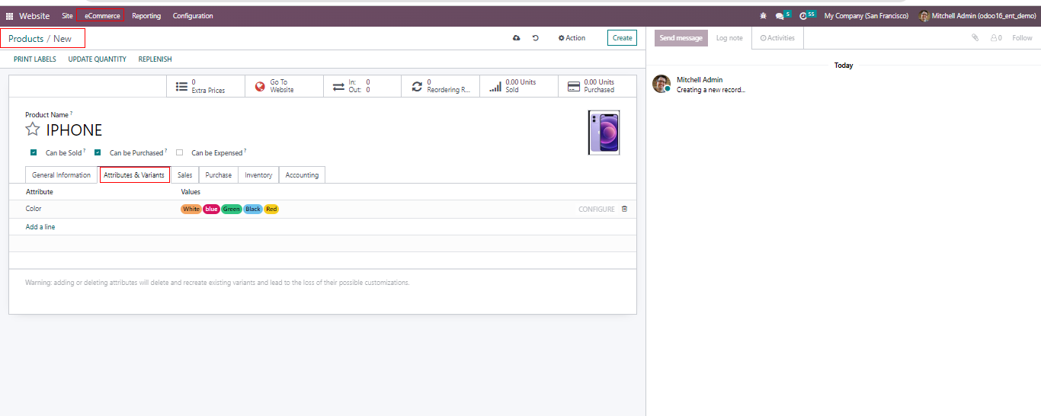Open the conversations chat icon
This screenshot has height=416, width=1041.
coord(780,16)
